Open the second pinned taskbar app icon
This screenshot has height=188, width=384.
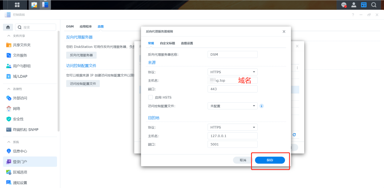coord(34,5)
